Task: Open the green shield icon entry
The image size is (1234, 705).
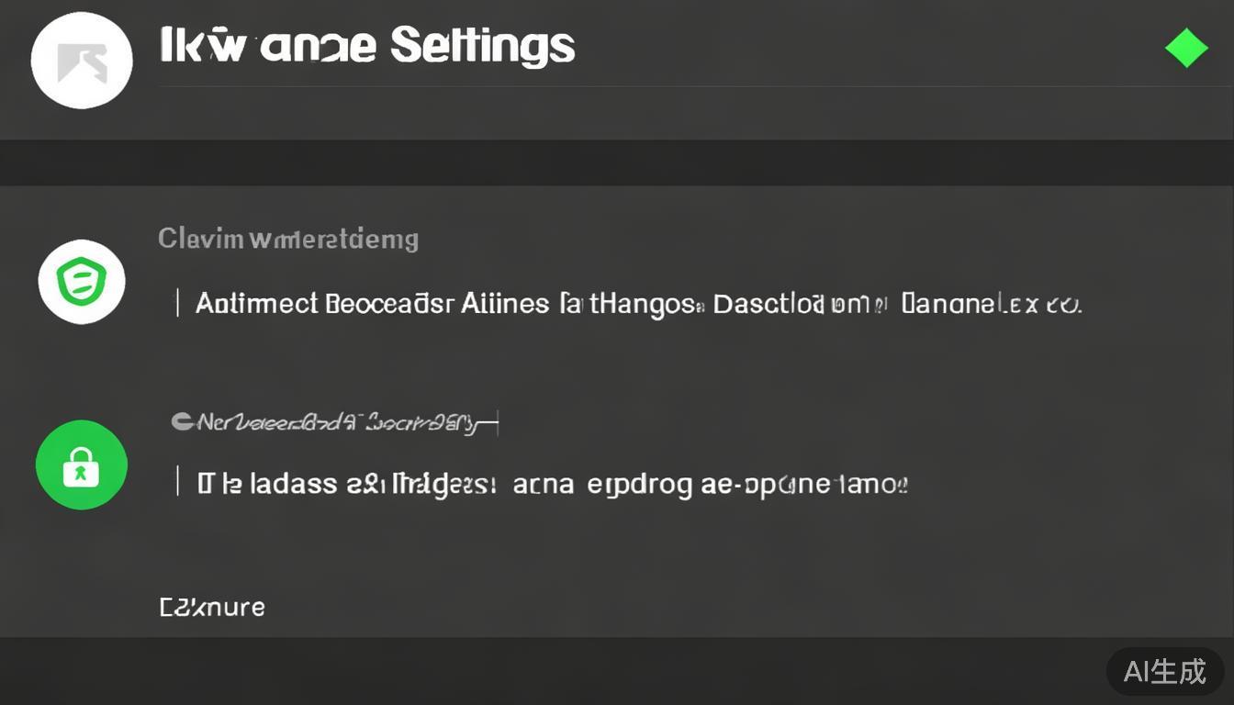Action: point(82,282)
